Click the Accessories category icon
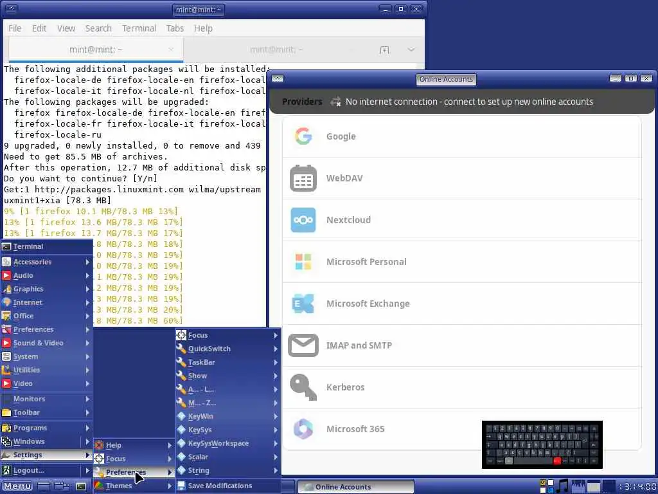This screenshot has width=658, height=494. pos(6,262)
